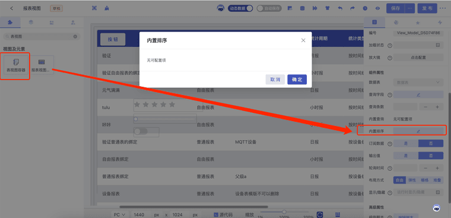
Task: Set 输出值 to 否
Action: [x=431, y=156]
